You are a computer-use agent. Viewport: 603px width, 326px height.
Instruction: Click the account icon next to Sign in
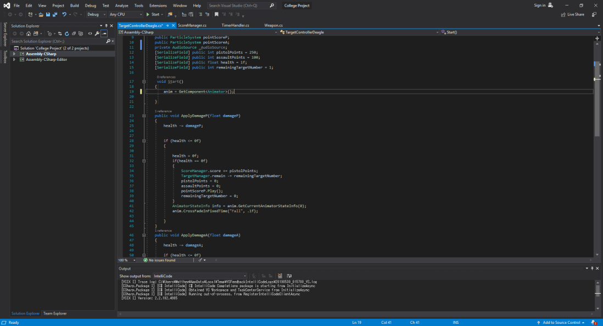pos(551,5)
